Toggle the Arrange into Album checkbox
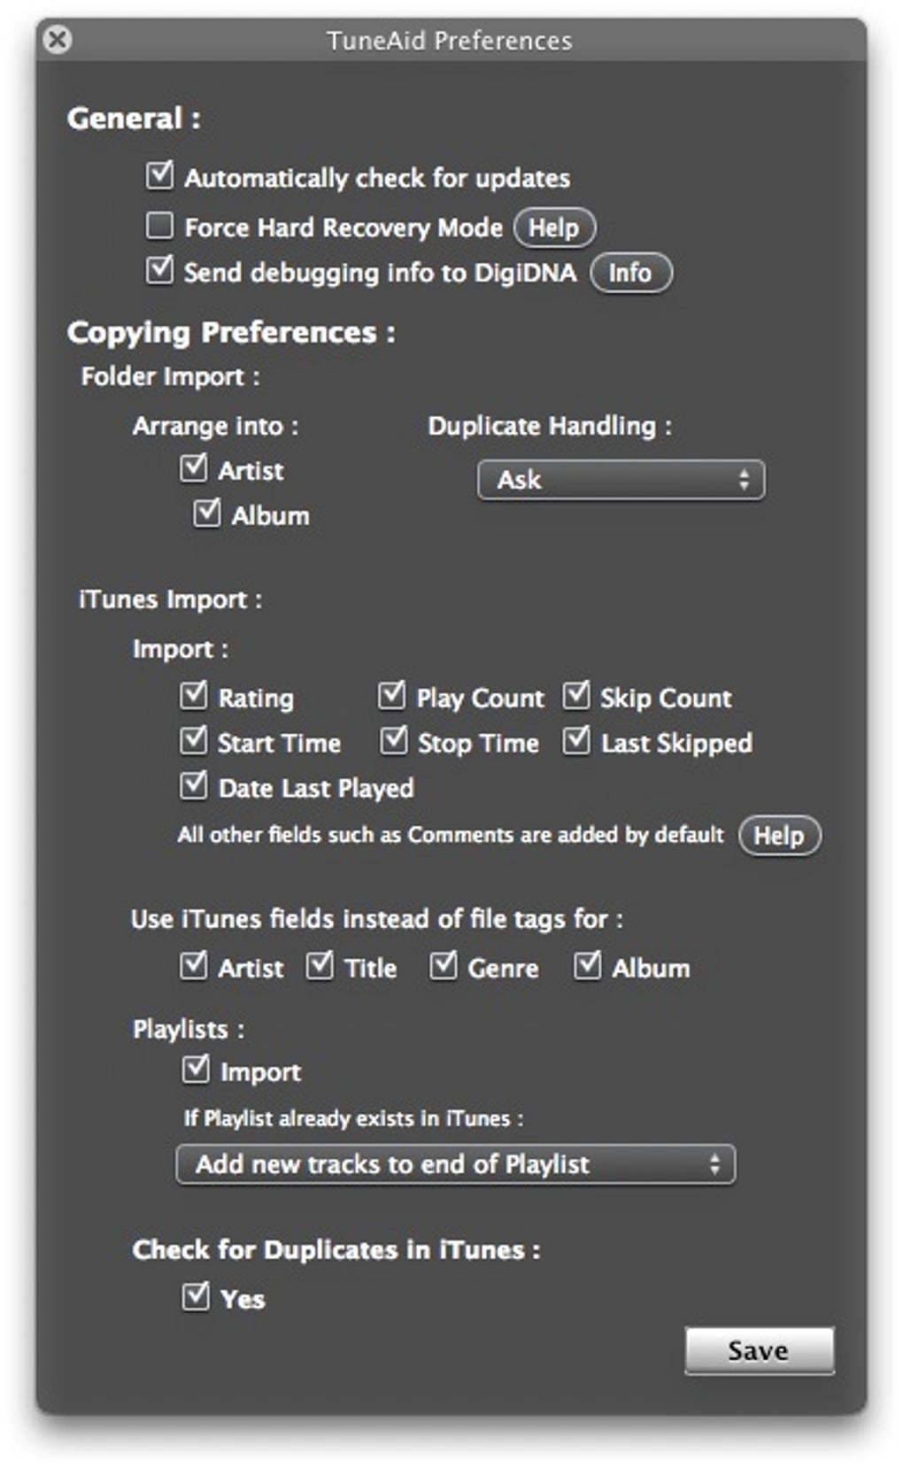 click(x=207, y=513)
